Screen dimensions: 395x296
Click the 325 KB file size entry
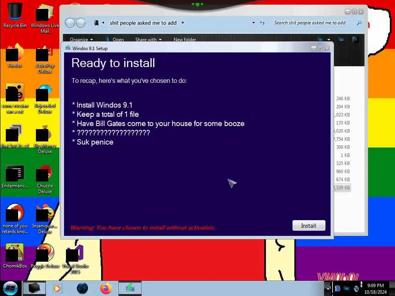343,163
